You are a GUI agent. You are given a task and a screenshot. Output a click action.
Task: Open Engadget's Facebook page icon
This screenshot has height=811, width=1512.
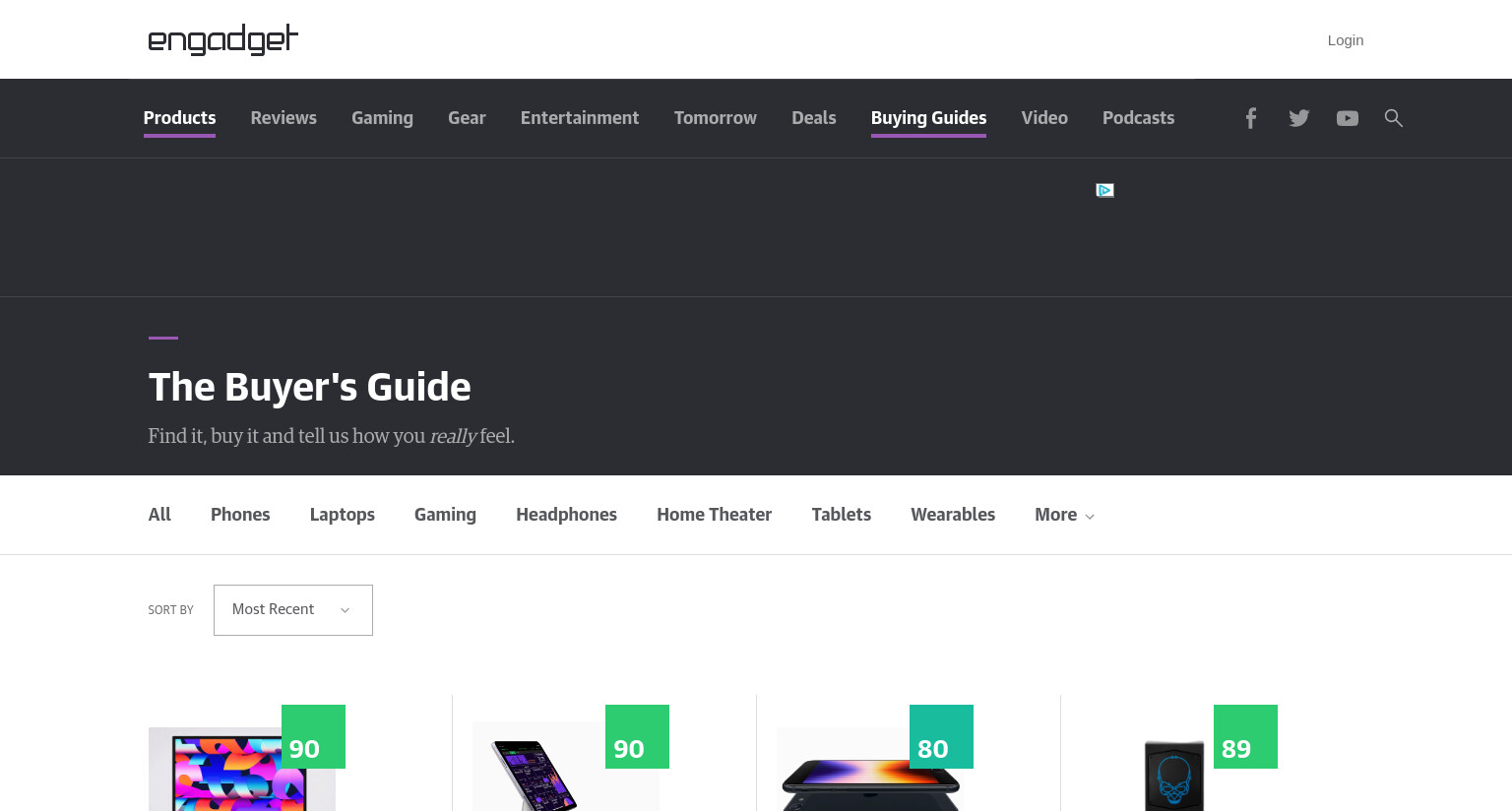(x=1251, y=118)
